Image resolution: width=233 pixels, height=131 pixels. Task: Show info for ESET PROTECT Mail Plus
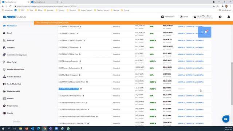click(80, 54)
